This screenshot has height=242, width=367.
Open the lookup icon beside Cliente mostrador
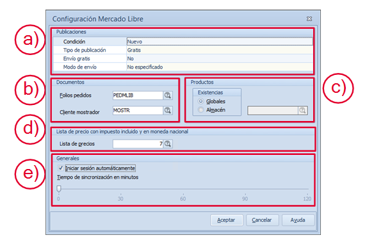tap(168, 110)
